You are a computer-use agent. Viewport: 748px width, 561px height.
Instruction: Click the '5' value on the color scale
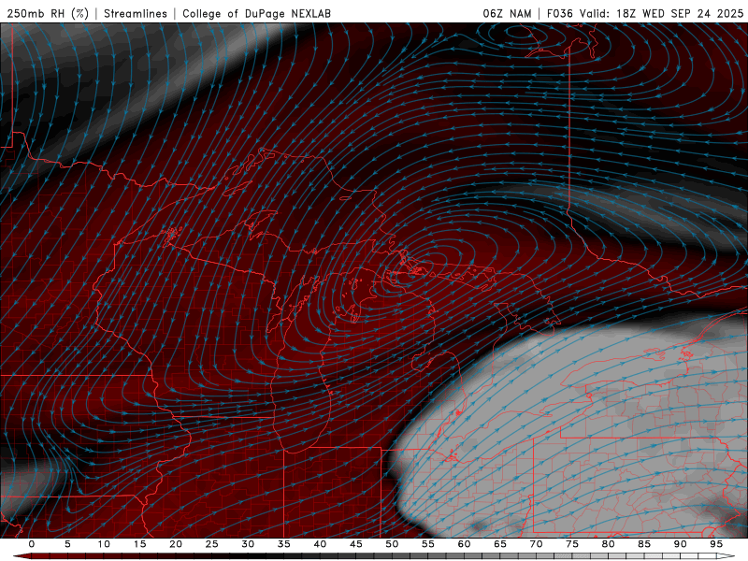pyautogui.click(x=67, y=544)
